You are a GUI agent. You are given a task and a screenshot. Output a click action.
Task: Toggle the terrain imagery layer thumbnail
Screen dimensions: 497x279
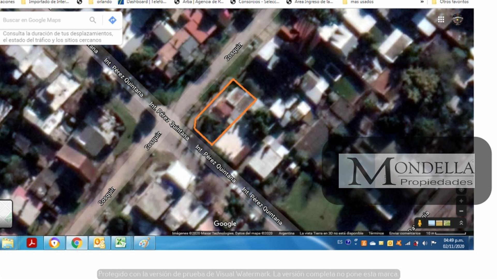coord(447,223)
